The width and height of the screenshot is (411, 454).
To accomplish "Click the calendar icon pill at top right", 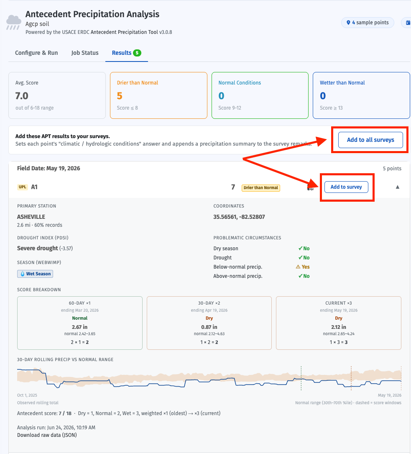I will 407,23.
